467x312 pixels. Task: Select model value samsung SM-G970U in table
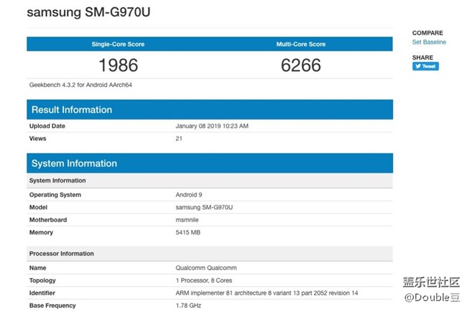(204, 208)
